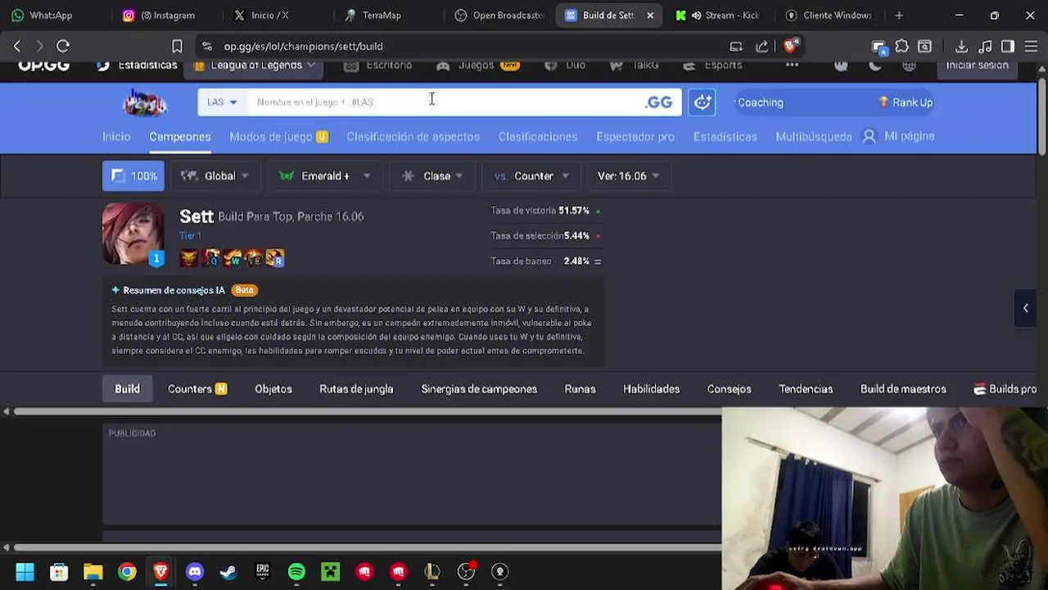Open the browser downloads icon
1048x590 pixels.
(961, 47)
